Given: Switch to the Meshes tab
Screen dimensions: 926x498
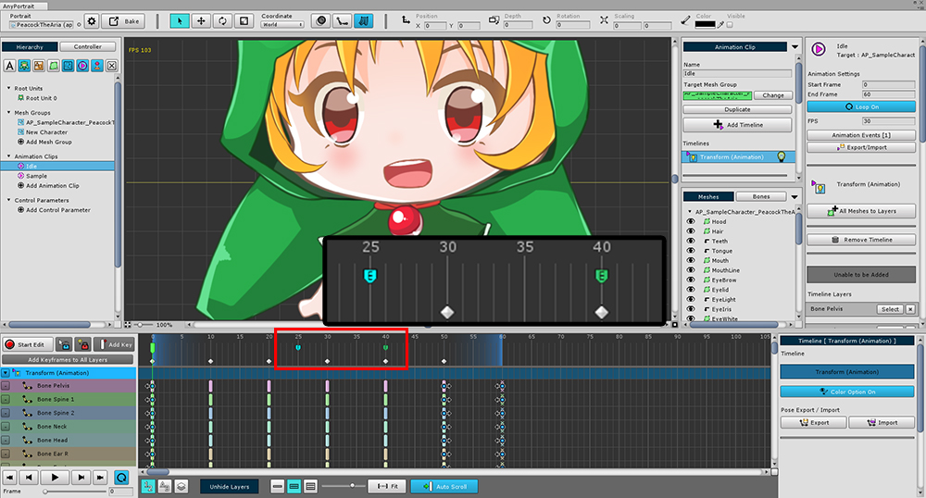Looking at the screenshot, I should (708, 196).
